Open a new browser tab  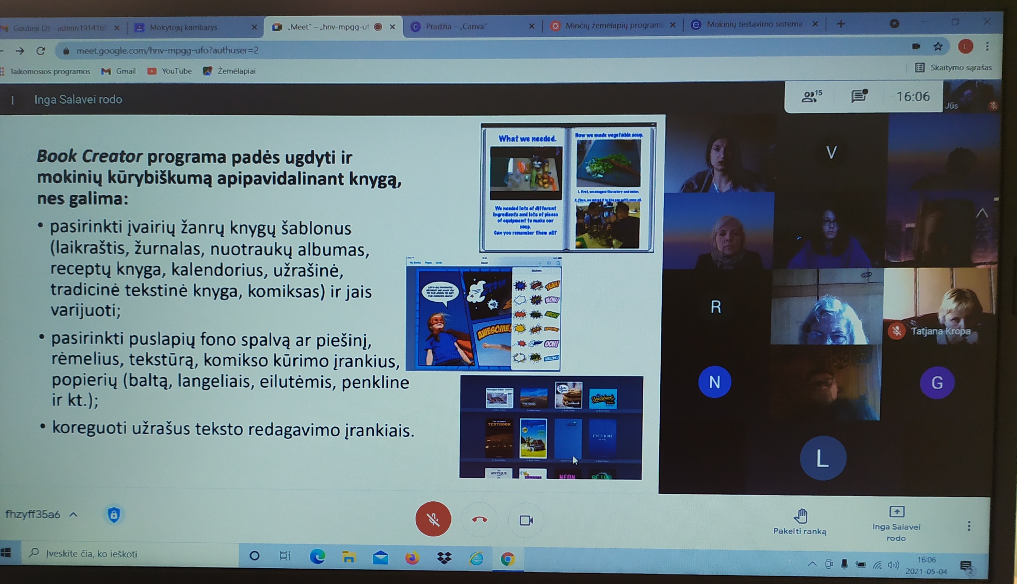pyautogui.click(x=841, y=24)
